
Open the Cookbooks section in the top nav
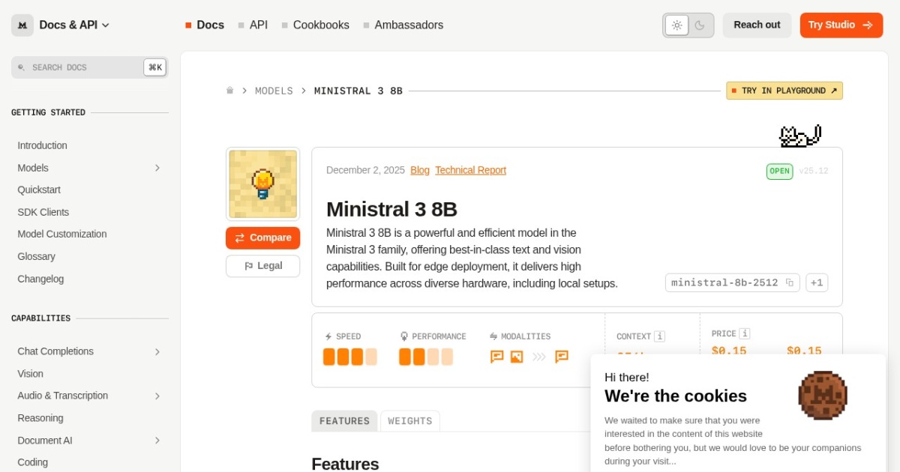tap(321, 25)
